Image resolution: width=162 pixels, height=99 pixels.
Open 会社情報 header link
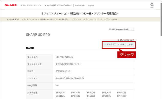pyautogui.click(x=91, y=5)
